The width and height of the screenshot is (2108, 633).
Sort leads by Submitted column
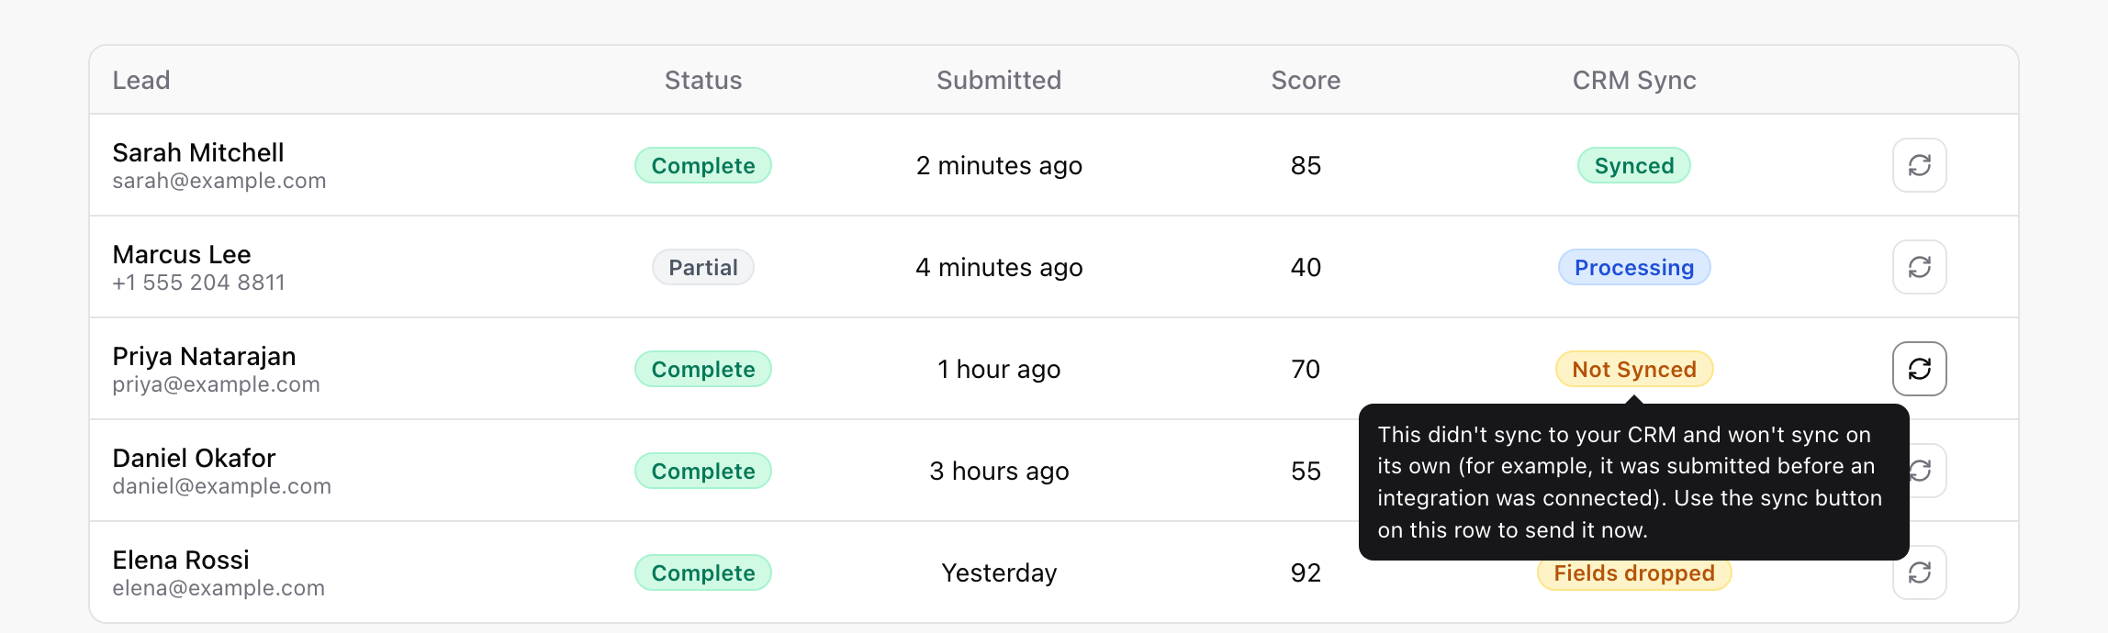point(999,80)
